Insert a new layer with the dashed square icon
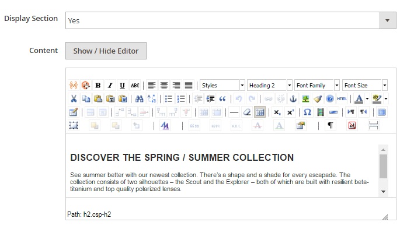 tap(74, 126)
